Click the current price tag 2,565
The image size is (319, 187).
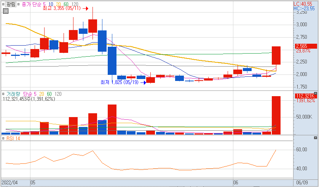click(x=306, y=46)
